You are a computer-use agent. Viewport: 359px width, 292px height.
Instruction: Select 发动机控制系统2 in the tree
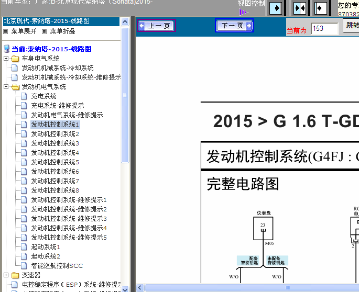[55, 134]
